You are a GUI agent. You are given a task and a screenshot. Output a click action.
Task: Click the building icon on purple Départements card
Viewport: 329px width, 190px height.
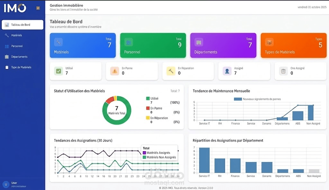199,42
